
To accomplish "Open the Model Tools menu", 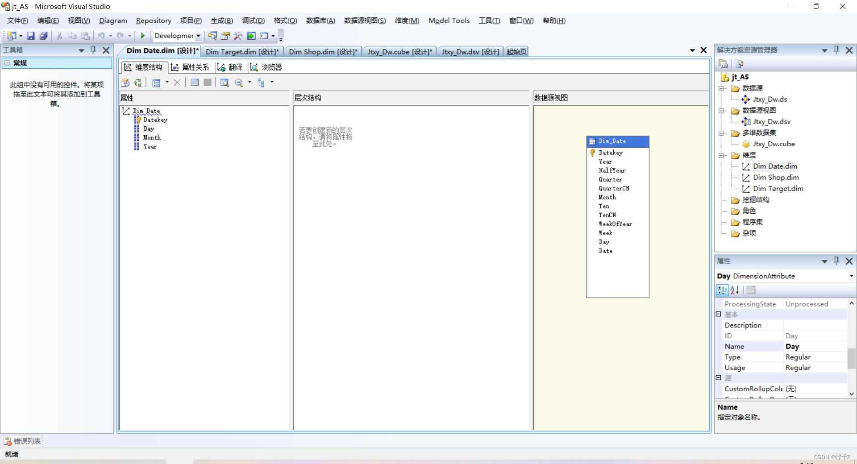I will point(449,21).
